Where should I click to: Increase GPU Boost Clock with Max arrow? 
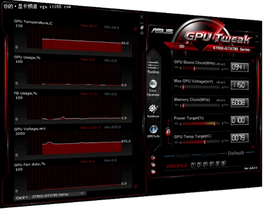coord(223,69)
